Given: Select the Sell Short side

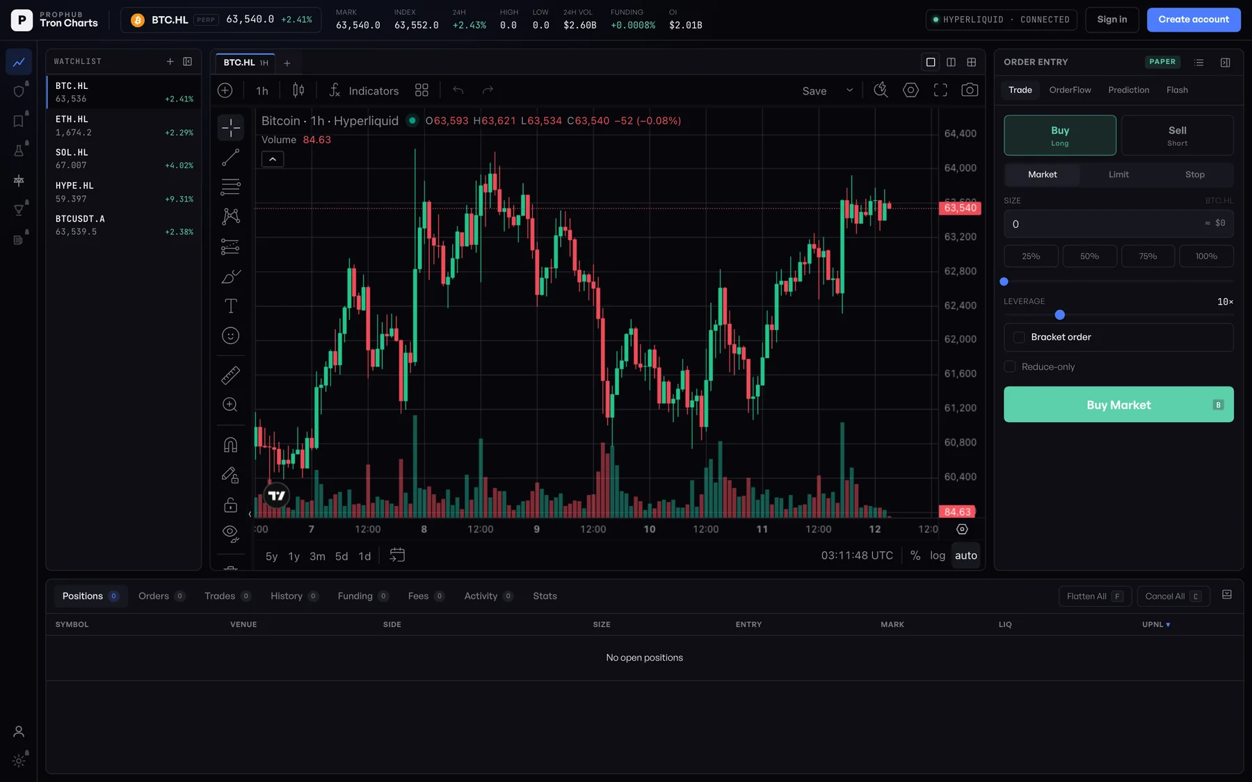Looking at the screenshot, I should pos(1177,136).
